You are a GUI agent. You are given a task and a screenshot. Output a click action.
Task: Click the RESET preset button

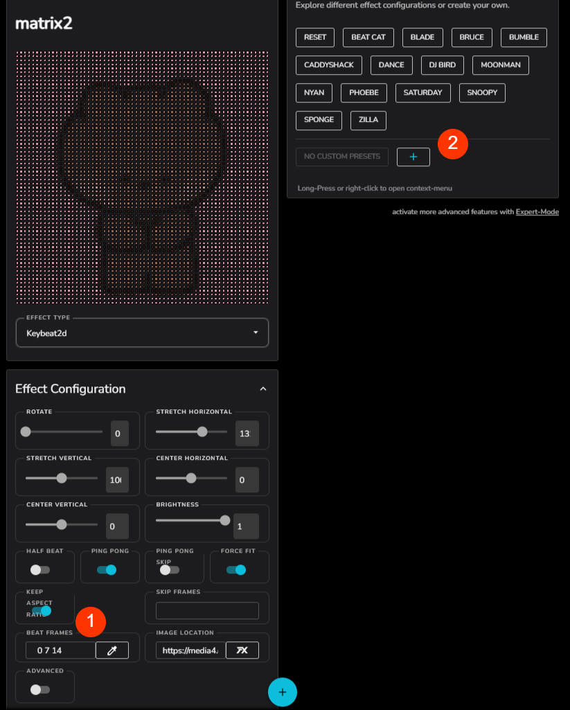coord(315,37)
